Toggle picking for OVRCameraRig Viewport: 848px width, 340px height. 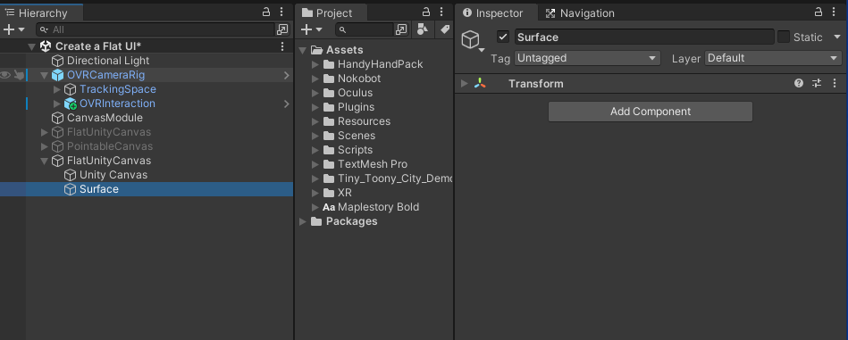[19, 75]
